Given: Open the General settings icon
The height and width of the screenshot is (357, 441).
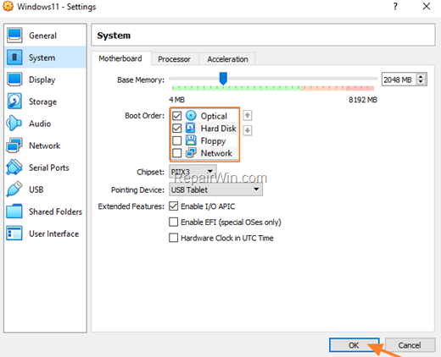Looking at the screenshot, I should (14, 36).
